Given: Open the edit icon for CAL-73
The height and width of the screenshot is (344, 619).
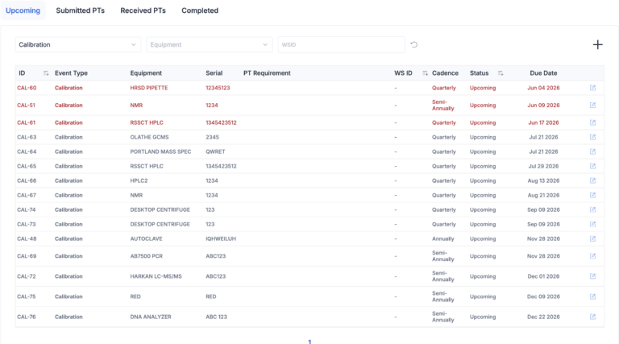Looking at the screenshot, I should [592, 224].
